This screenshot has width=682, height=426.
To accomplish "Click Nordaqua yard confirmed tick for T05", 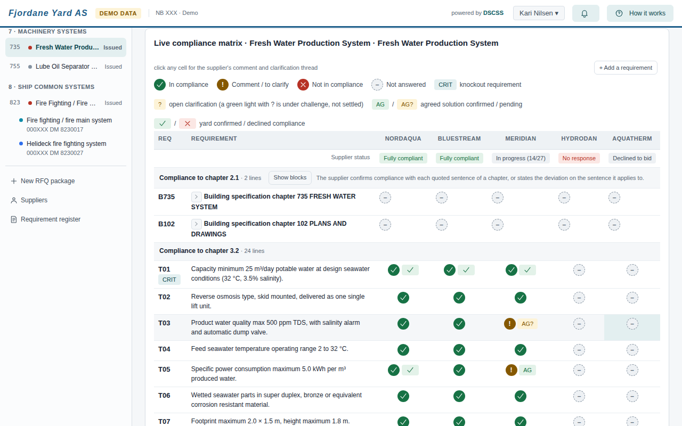I will pos(410,370).
